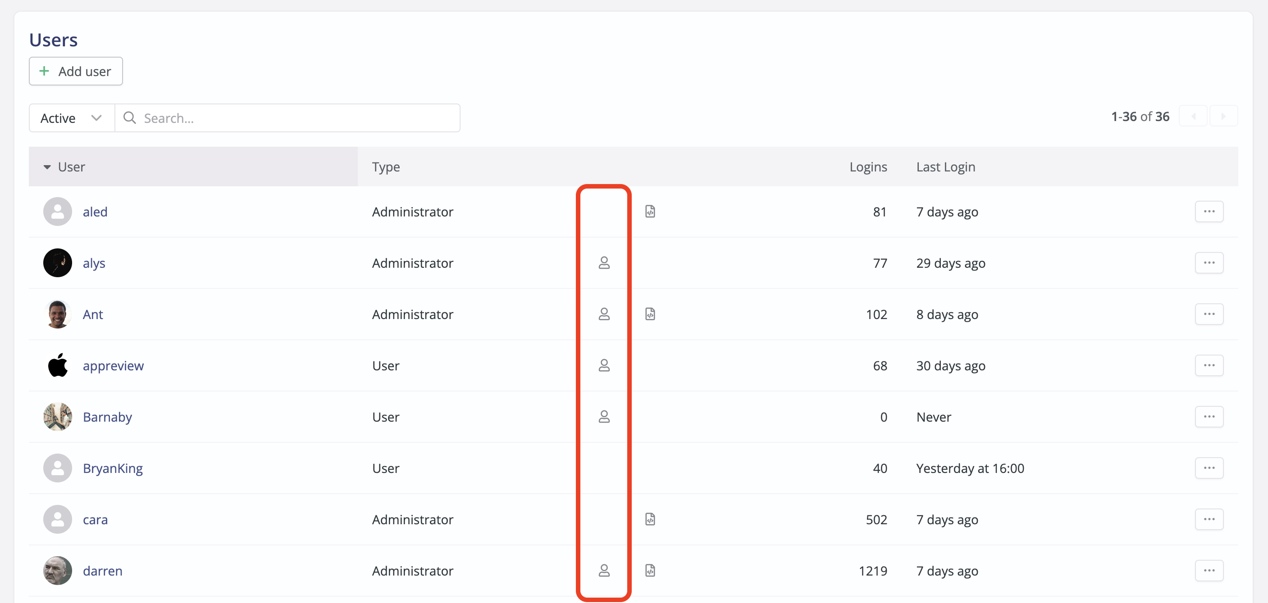This screenshot has height=603, width=1268.
Task: Sort by the Last Login column header
Action: point(945,166)
